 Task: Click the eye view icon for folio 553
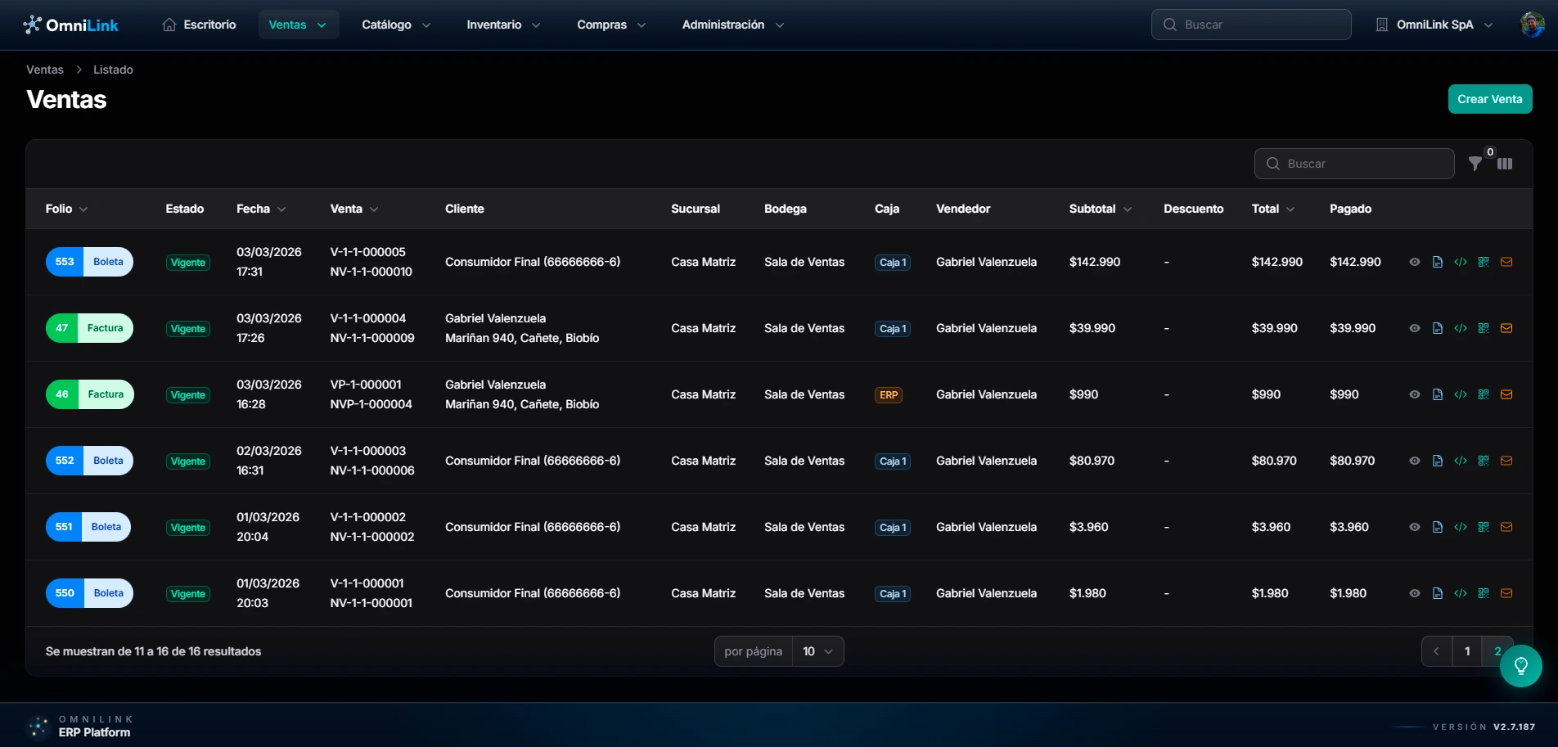pos(1415,262)
